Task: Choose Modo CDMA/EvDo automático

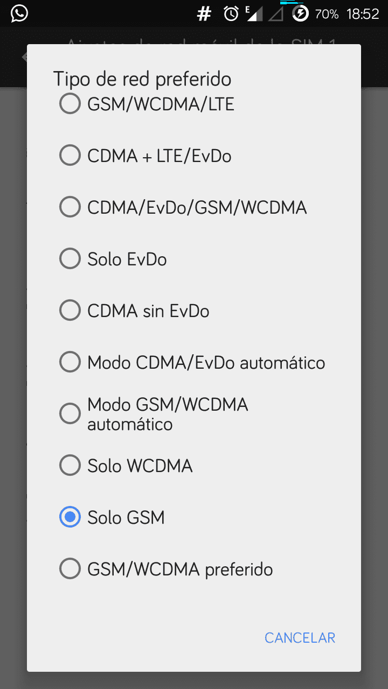Action: point(194,362)
